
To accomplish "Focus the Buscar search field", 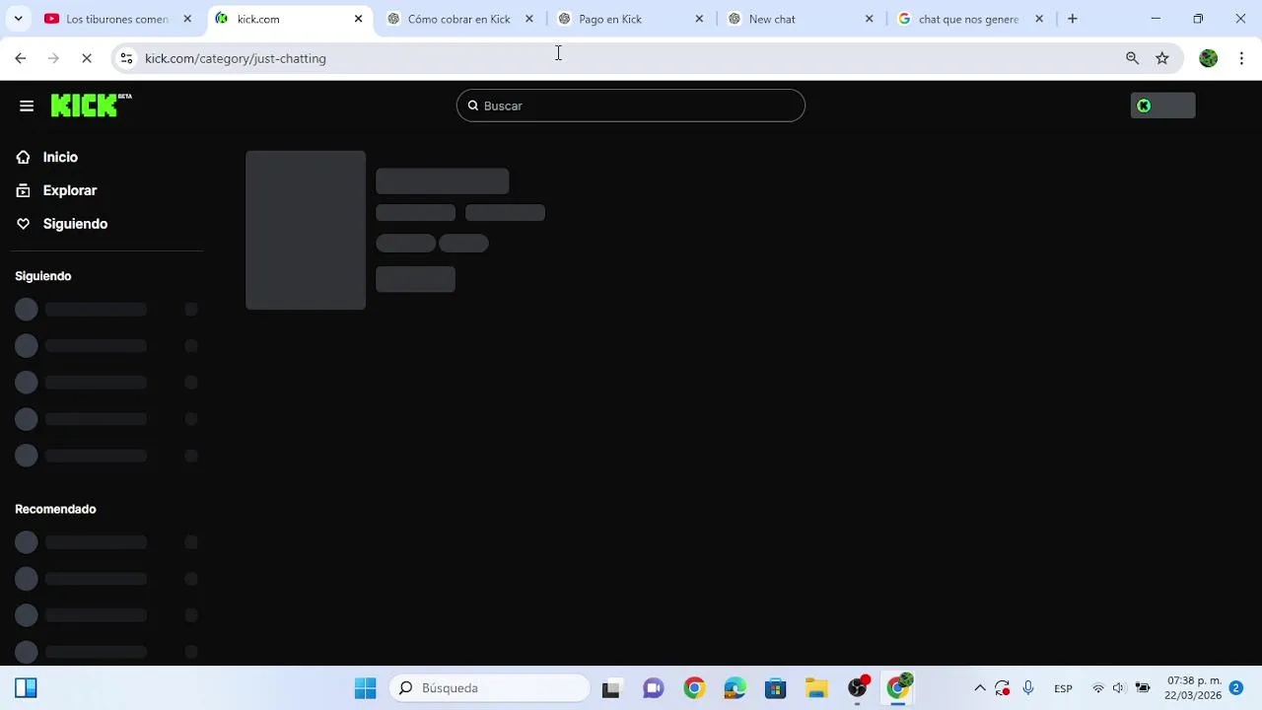I will 631,106.
